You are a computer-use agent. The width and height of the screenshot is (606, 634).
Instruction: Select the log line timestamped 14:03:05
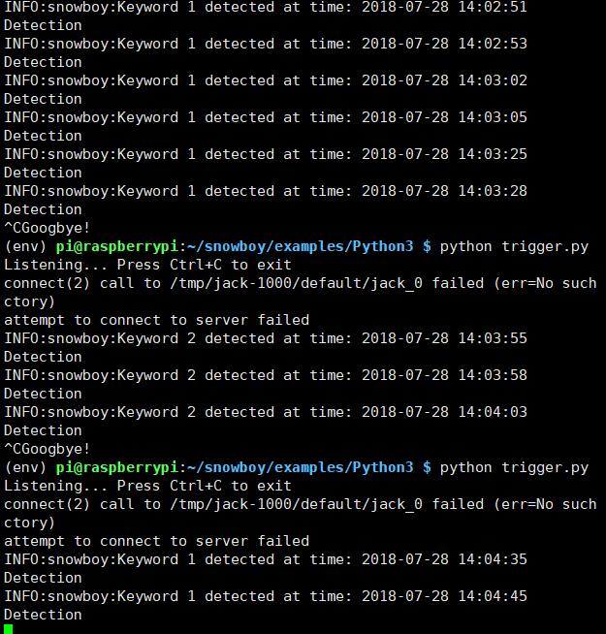coord(266,117)
